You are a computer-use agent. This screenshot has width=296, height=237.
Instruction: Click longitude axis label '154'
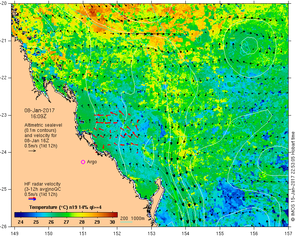[x=186, y=234]
